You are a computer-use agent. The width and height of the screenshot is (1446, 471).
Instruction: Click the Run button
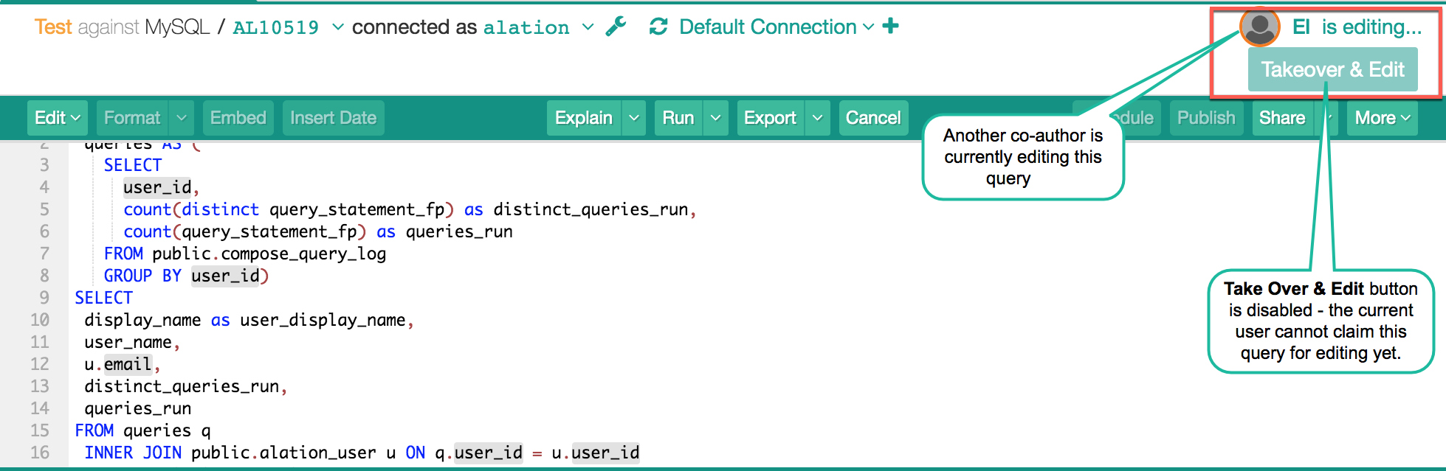coord(678,118)
